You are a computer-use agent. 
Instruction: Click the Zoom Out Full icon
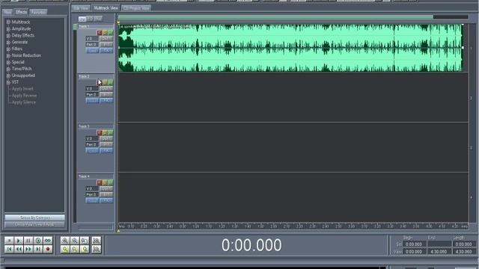[85, 241]
